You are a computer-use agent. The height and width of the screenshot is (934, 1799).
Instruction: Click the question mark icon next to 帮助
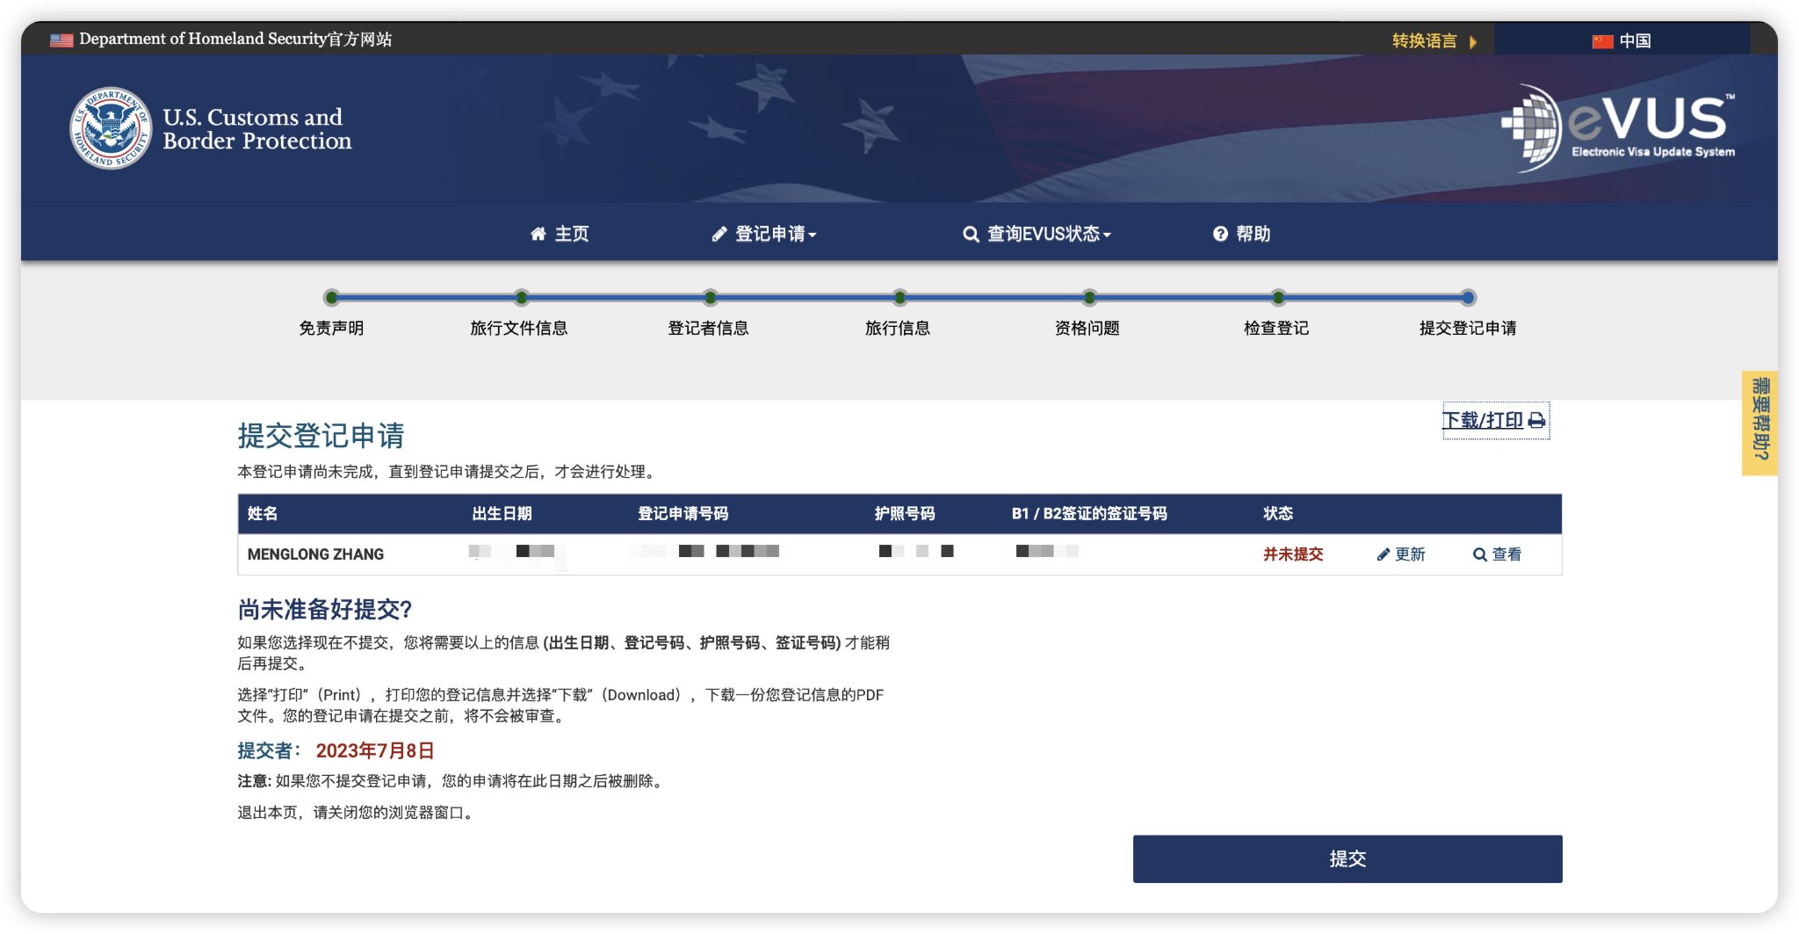pyautogui.click(x=1220, y=234)
